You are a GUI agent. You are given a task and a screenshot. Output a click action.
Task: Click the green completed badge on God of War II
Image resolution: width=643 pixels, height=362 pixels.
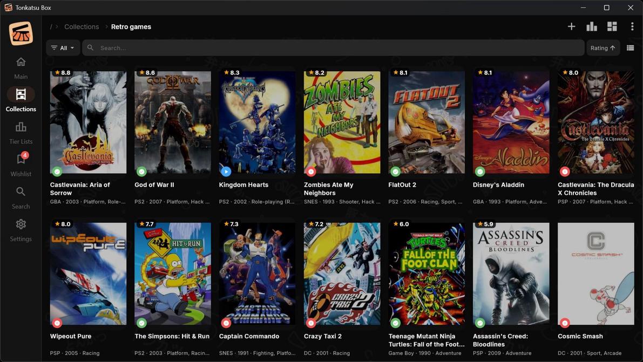[x=141, y=172]
